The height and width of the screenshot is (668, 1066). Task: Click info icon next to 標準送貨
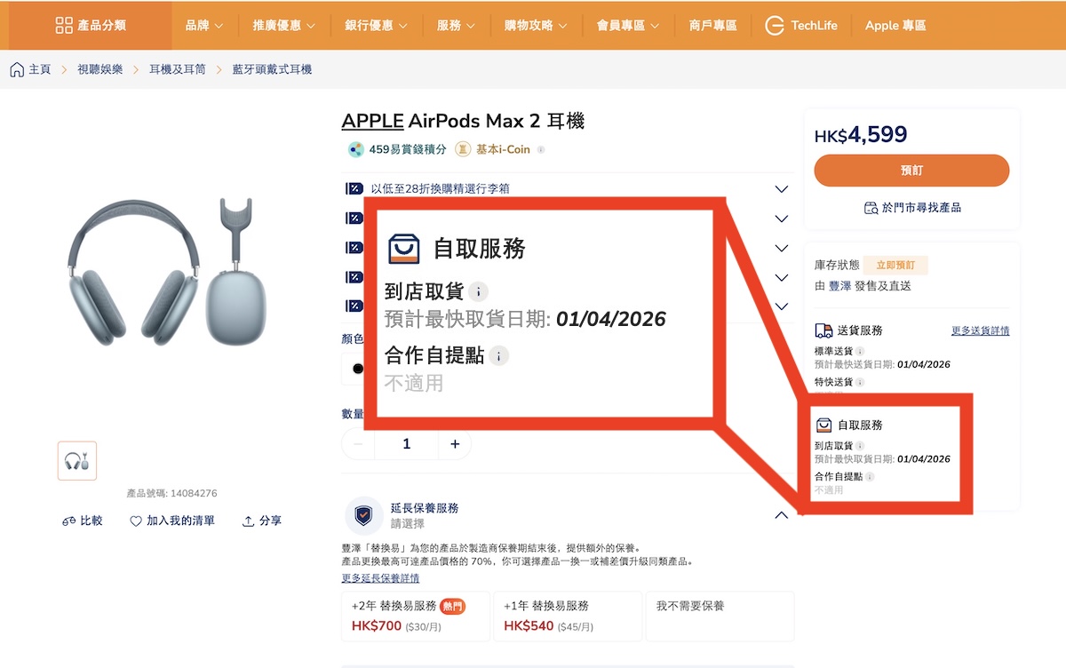point(860,352)
